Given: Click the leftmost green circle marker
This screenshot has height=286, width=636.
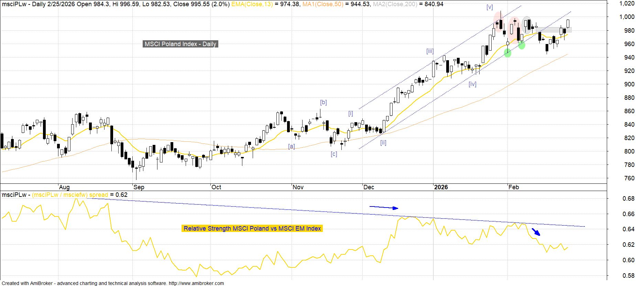Looking at the screenshot, I should (507, 53).
